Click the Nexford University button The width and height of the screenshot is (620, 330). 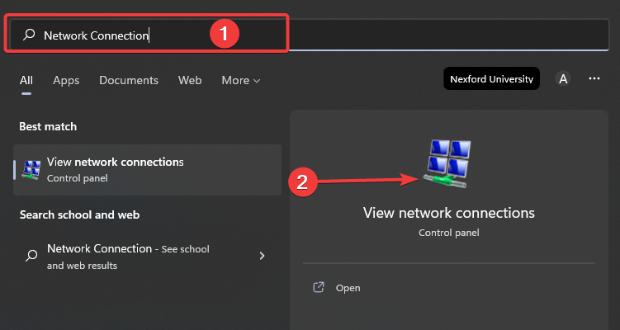491,79
